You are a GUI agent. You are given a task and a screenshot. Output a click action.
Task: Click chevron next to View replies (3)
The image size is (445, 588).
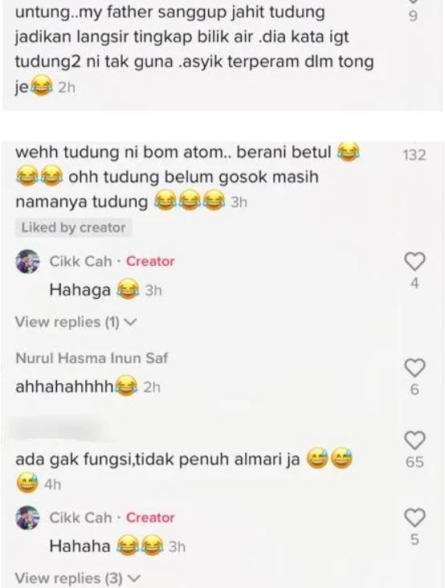point(133,578)
